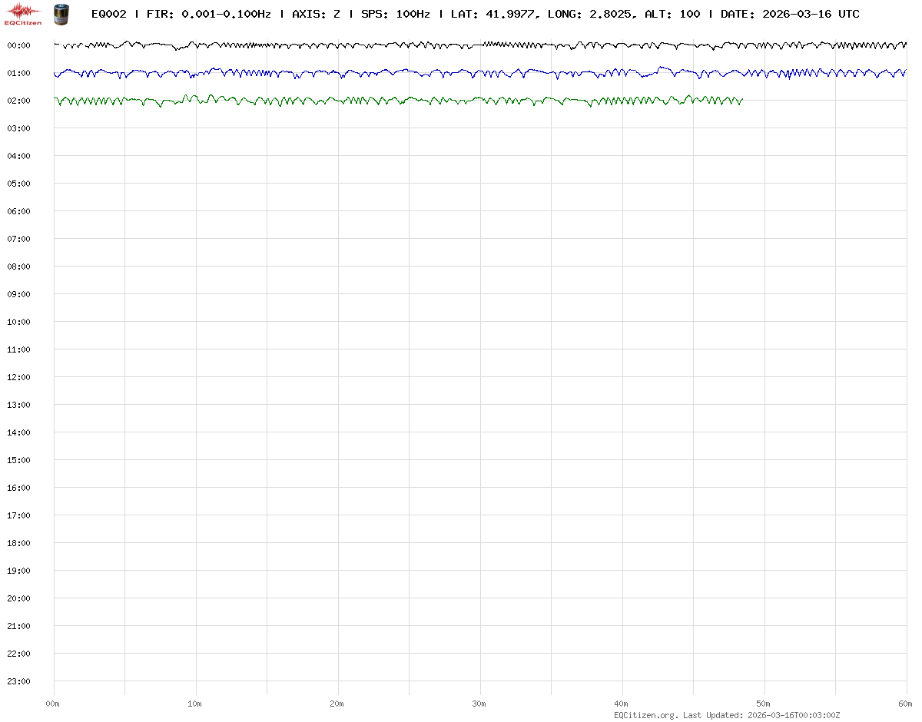The width and height of the screenshot is (922, 722).
Task: Select the 03:00 hour label
Action: (x=18, y=128)
